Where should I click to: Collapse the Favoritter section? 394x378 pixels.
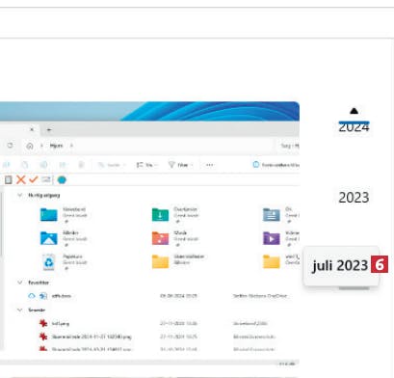20,283
